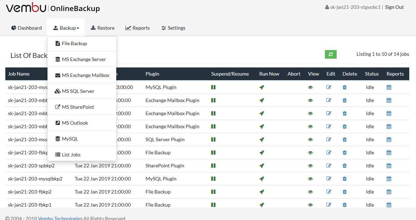Sign Out of the account

click(x=394, y=7)
